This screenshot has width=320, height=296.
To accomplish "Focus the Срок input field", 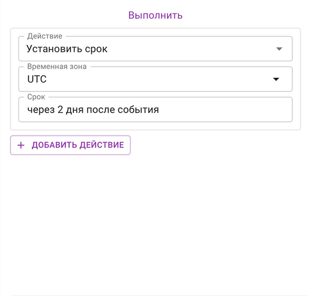I will [x=155, y=110].
